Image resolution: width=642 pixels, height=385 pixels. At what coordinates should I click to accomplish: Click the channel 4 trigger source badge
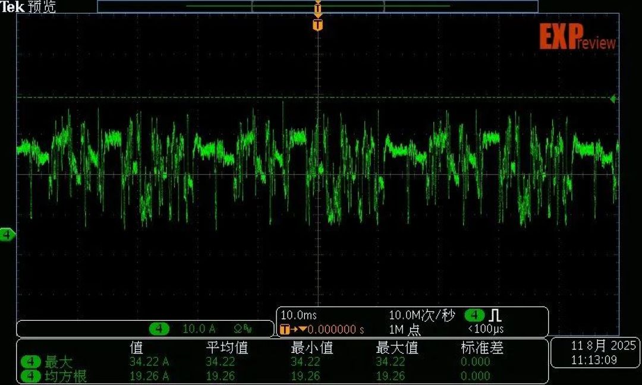474,315
